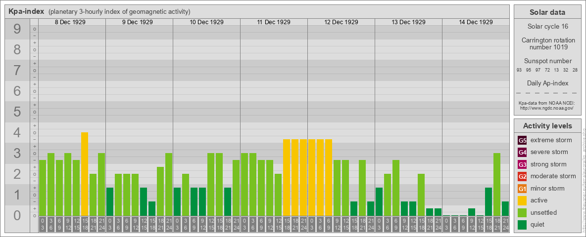Select the dark green 'quiet' legend swatch

[x=522, y=225]
